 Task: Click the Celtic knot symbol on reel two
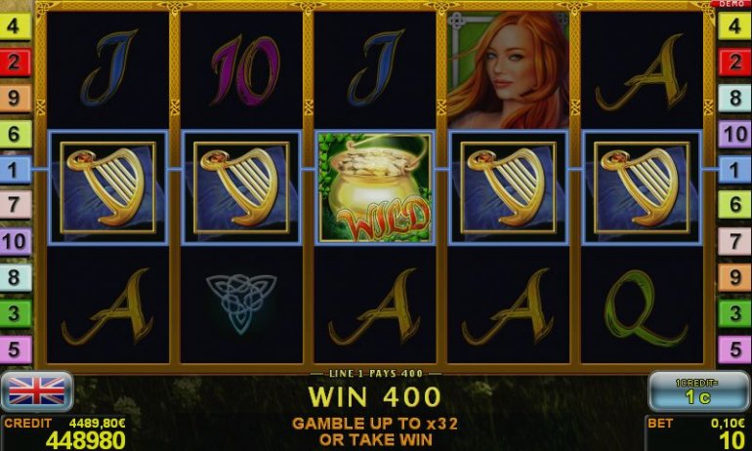[x=241, y=303]
